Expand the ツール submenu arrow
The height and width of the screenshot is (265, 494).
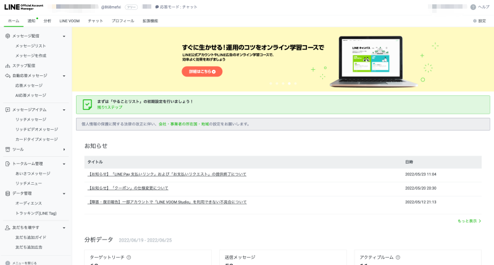(64, 149)
